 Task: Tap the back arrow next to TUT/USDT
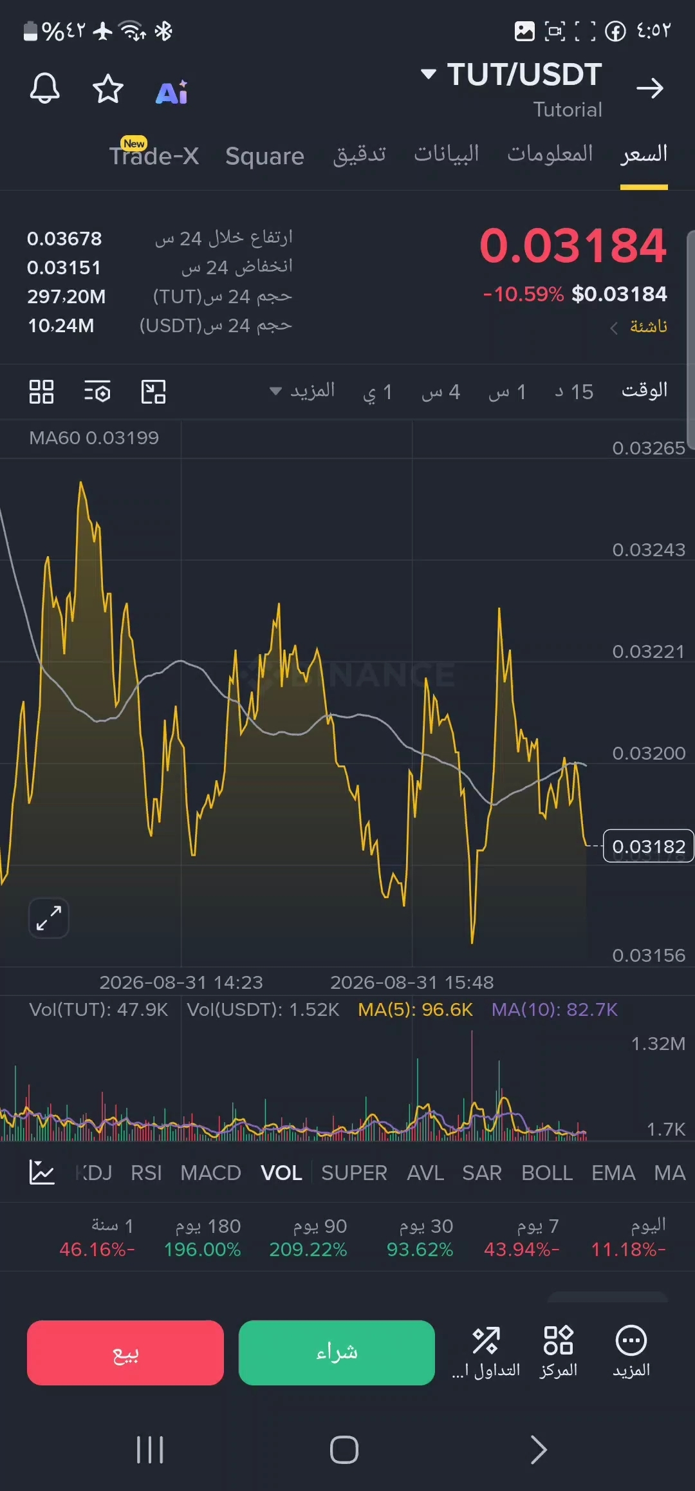click(649, 88)
